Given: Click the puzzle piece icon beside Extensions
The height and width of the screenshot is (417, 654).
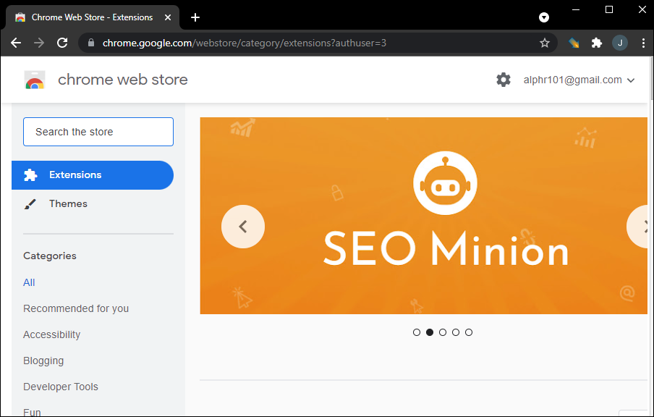Looking at the screenshot, I should pyautogui.click(x=30, y=175).
